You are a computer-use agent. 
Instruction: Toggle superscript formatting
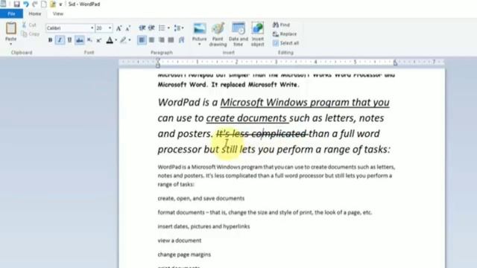point(99,39)
